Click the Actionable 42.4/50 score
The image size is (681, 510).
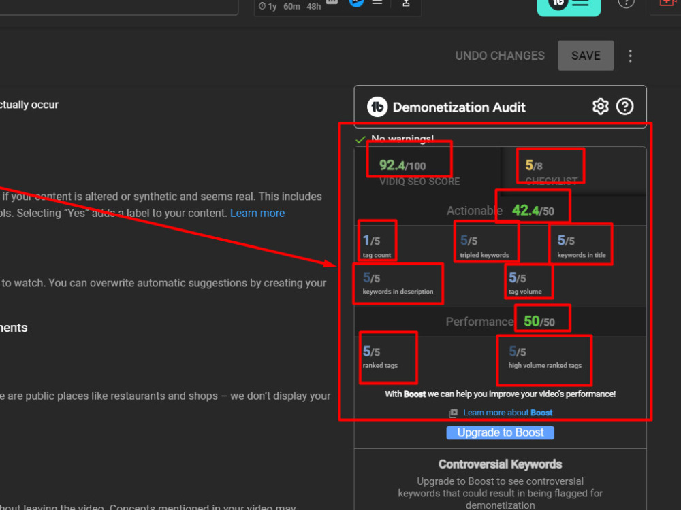533,211
